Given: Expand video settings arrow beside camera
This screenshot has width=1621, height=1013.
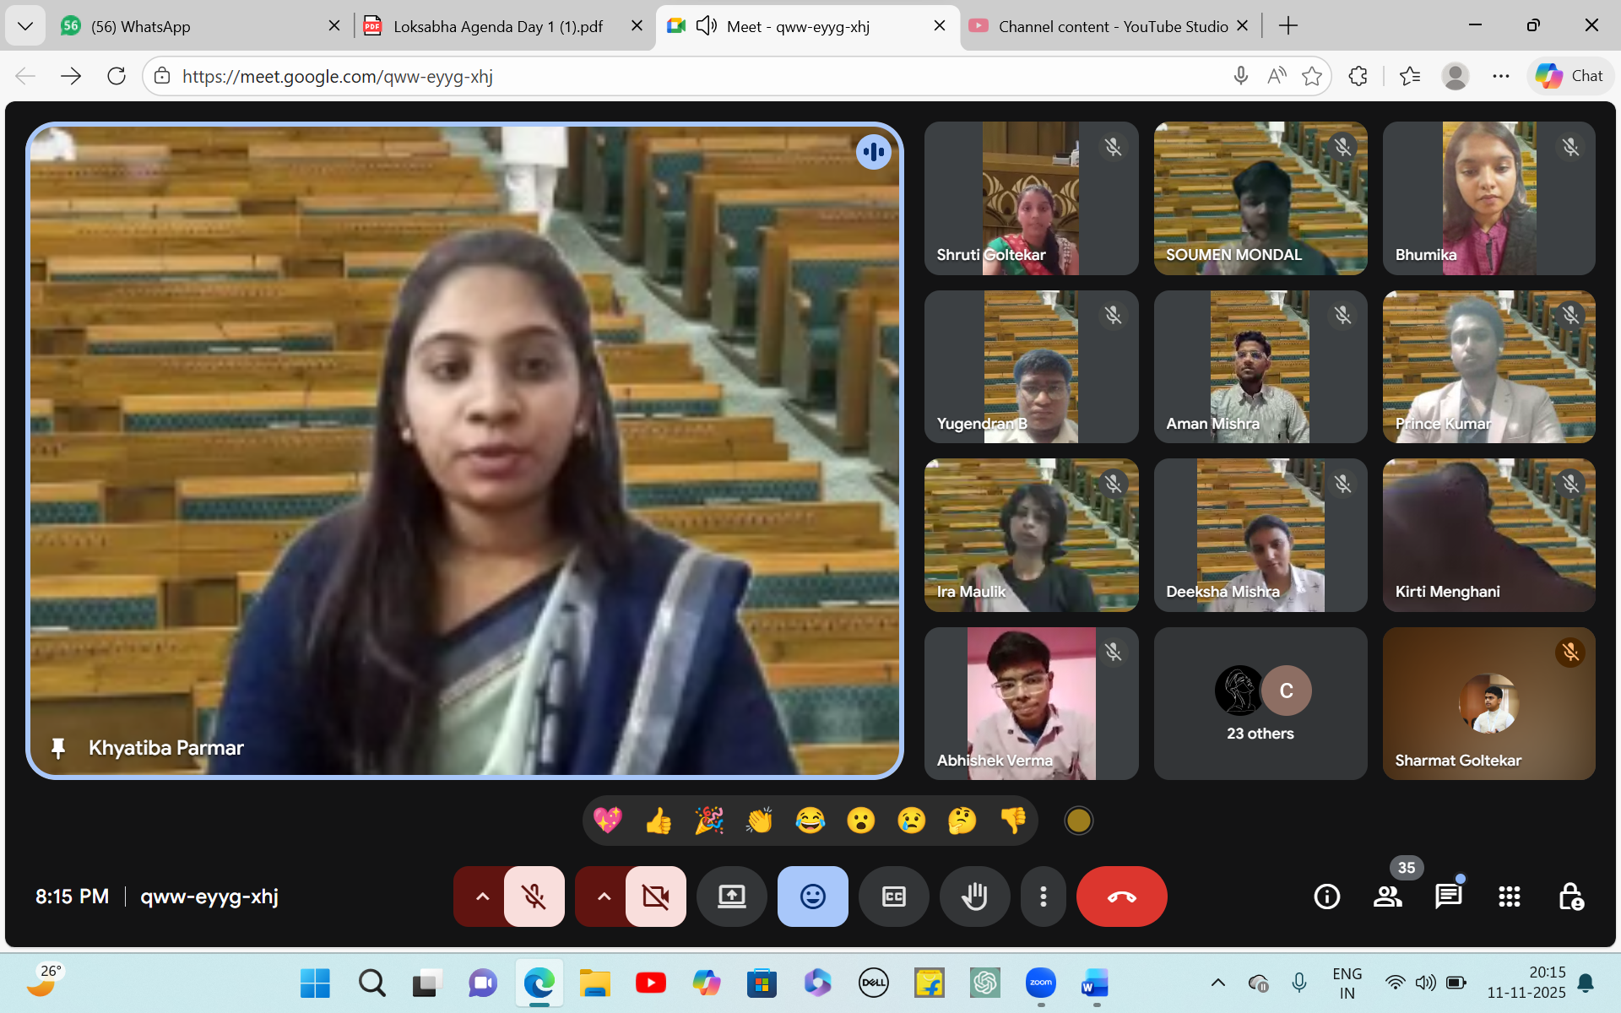Looking at the screenshot, I should pos(604,897).
